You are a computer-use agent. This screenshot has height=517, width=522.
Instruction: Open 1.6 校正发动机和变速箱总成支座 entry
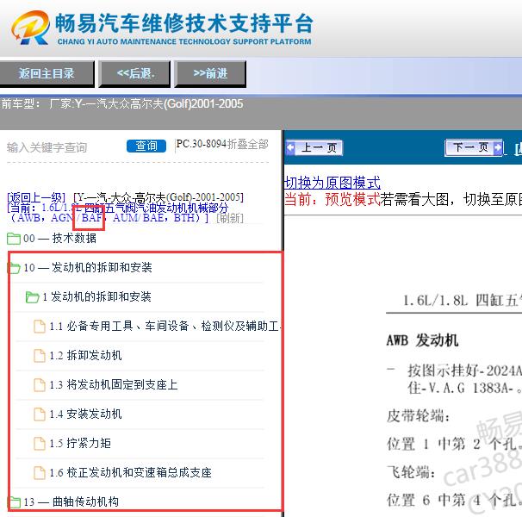click(x=130, y=473)
